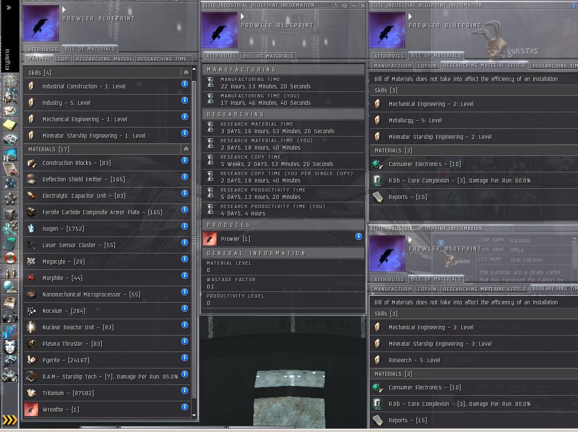Open the headphones jukebox icon in sidebar

pos(10,316)
